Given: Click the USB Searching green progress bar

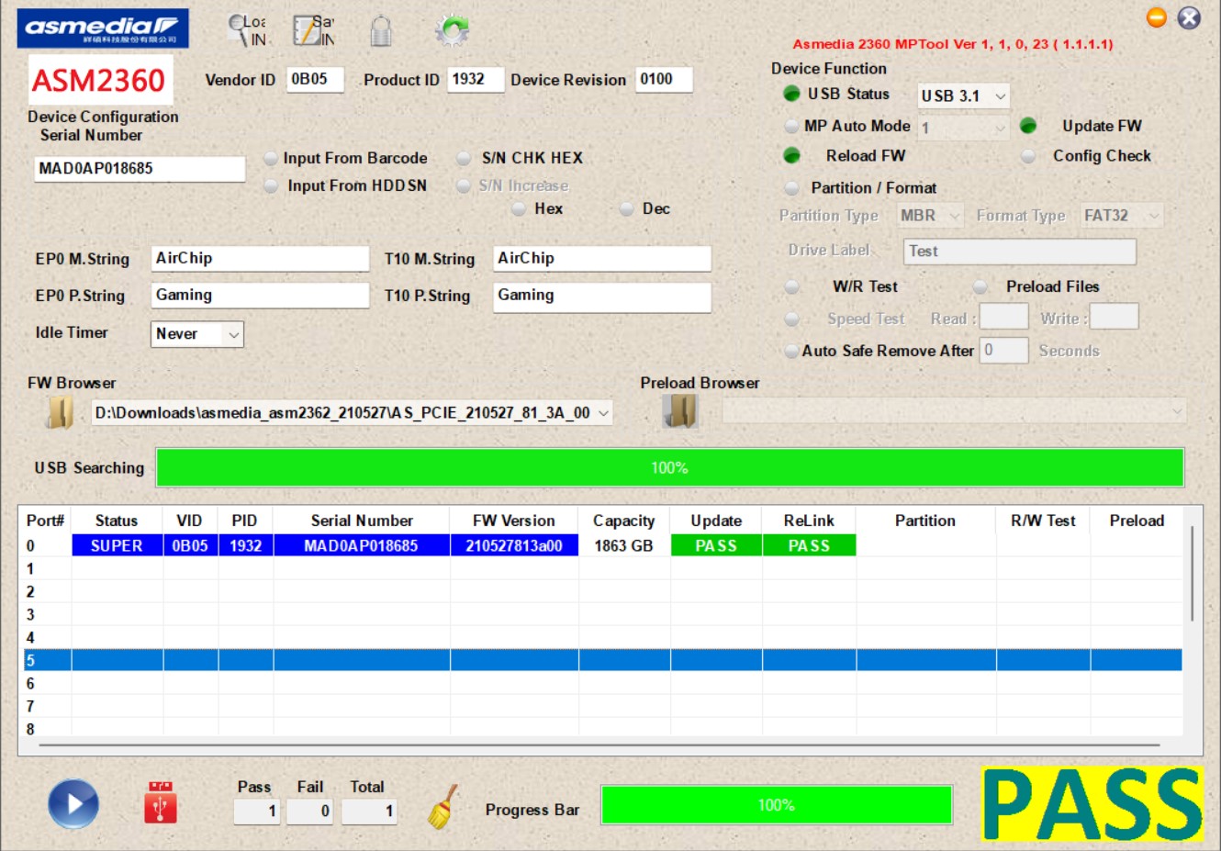Looking at the screenshot, I should [x=669, y=467].
